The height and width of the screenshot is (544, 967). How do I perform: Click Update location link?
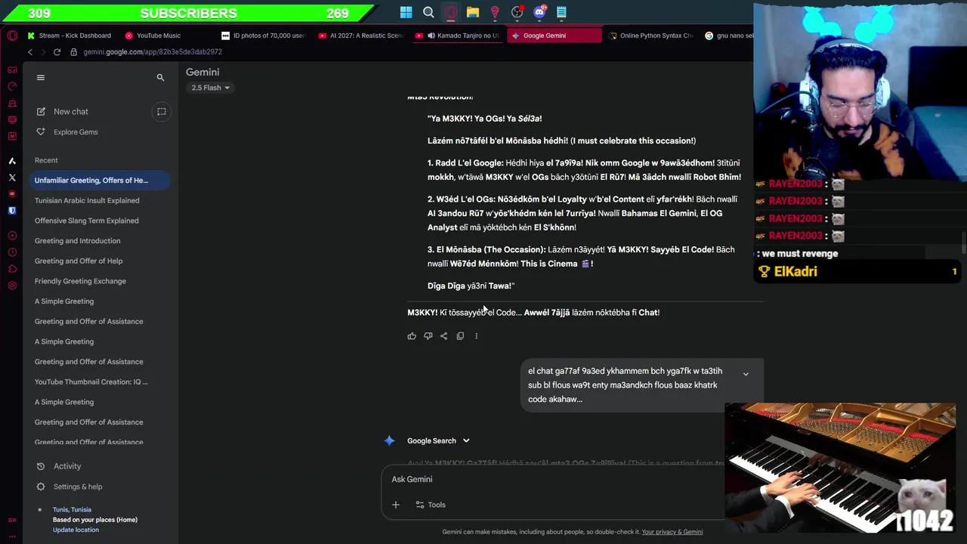[x=76, y=530]
